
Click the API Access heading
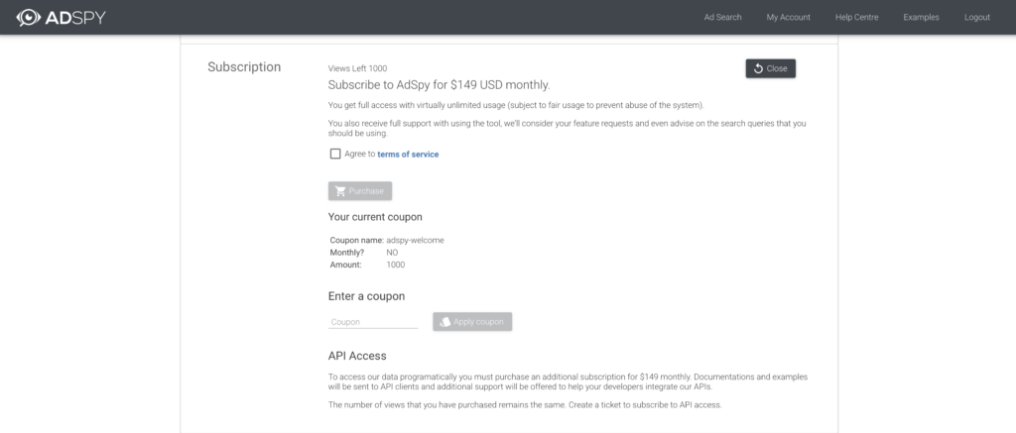(x=357, y=356)
